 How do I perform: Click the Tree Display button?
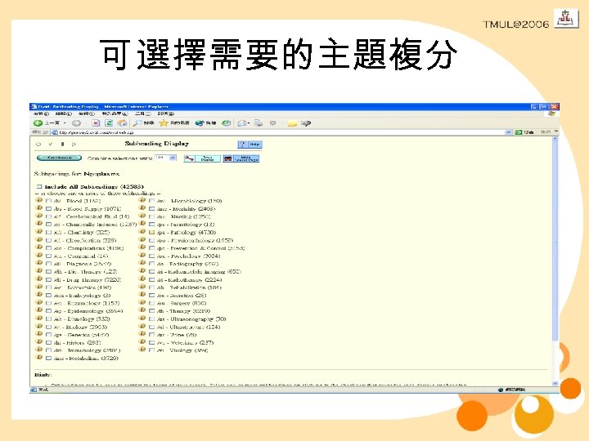pos(202,158)
